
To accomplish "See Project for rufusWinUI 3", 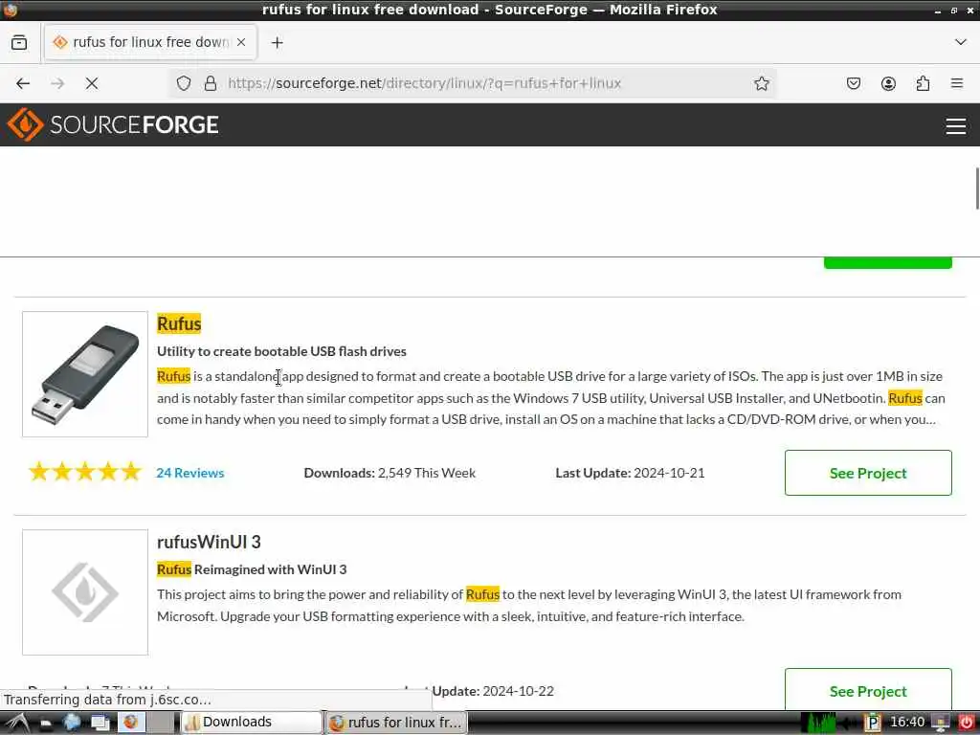I will click(x=868, y=690).
